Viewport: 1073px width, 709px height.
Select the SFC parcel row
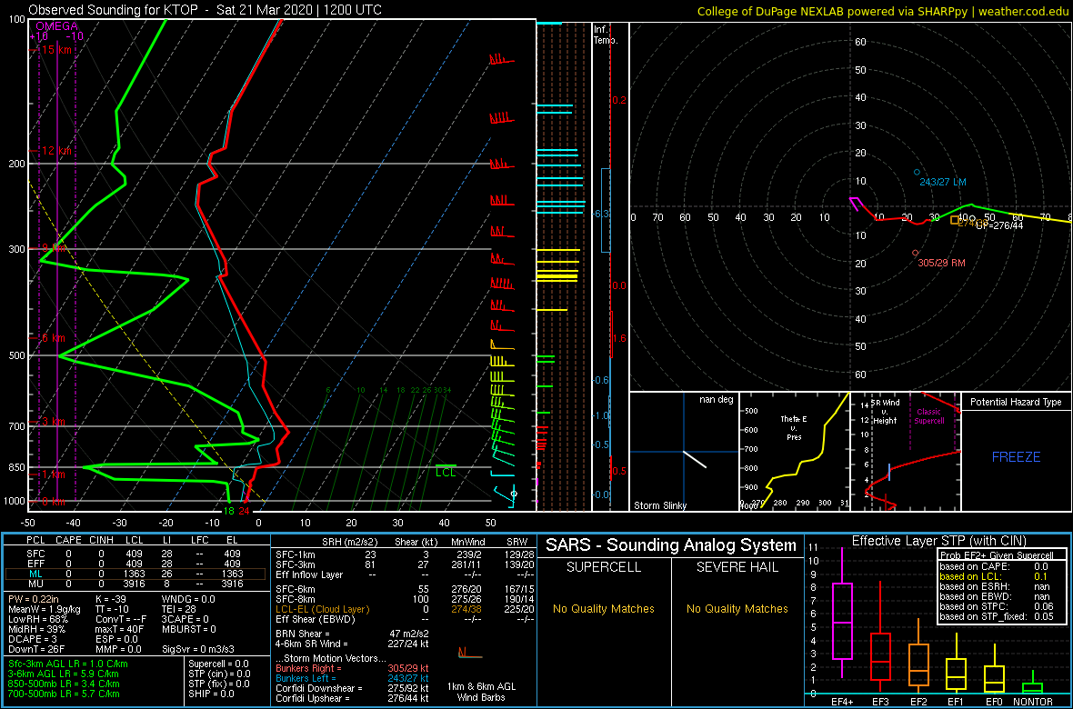137,553
